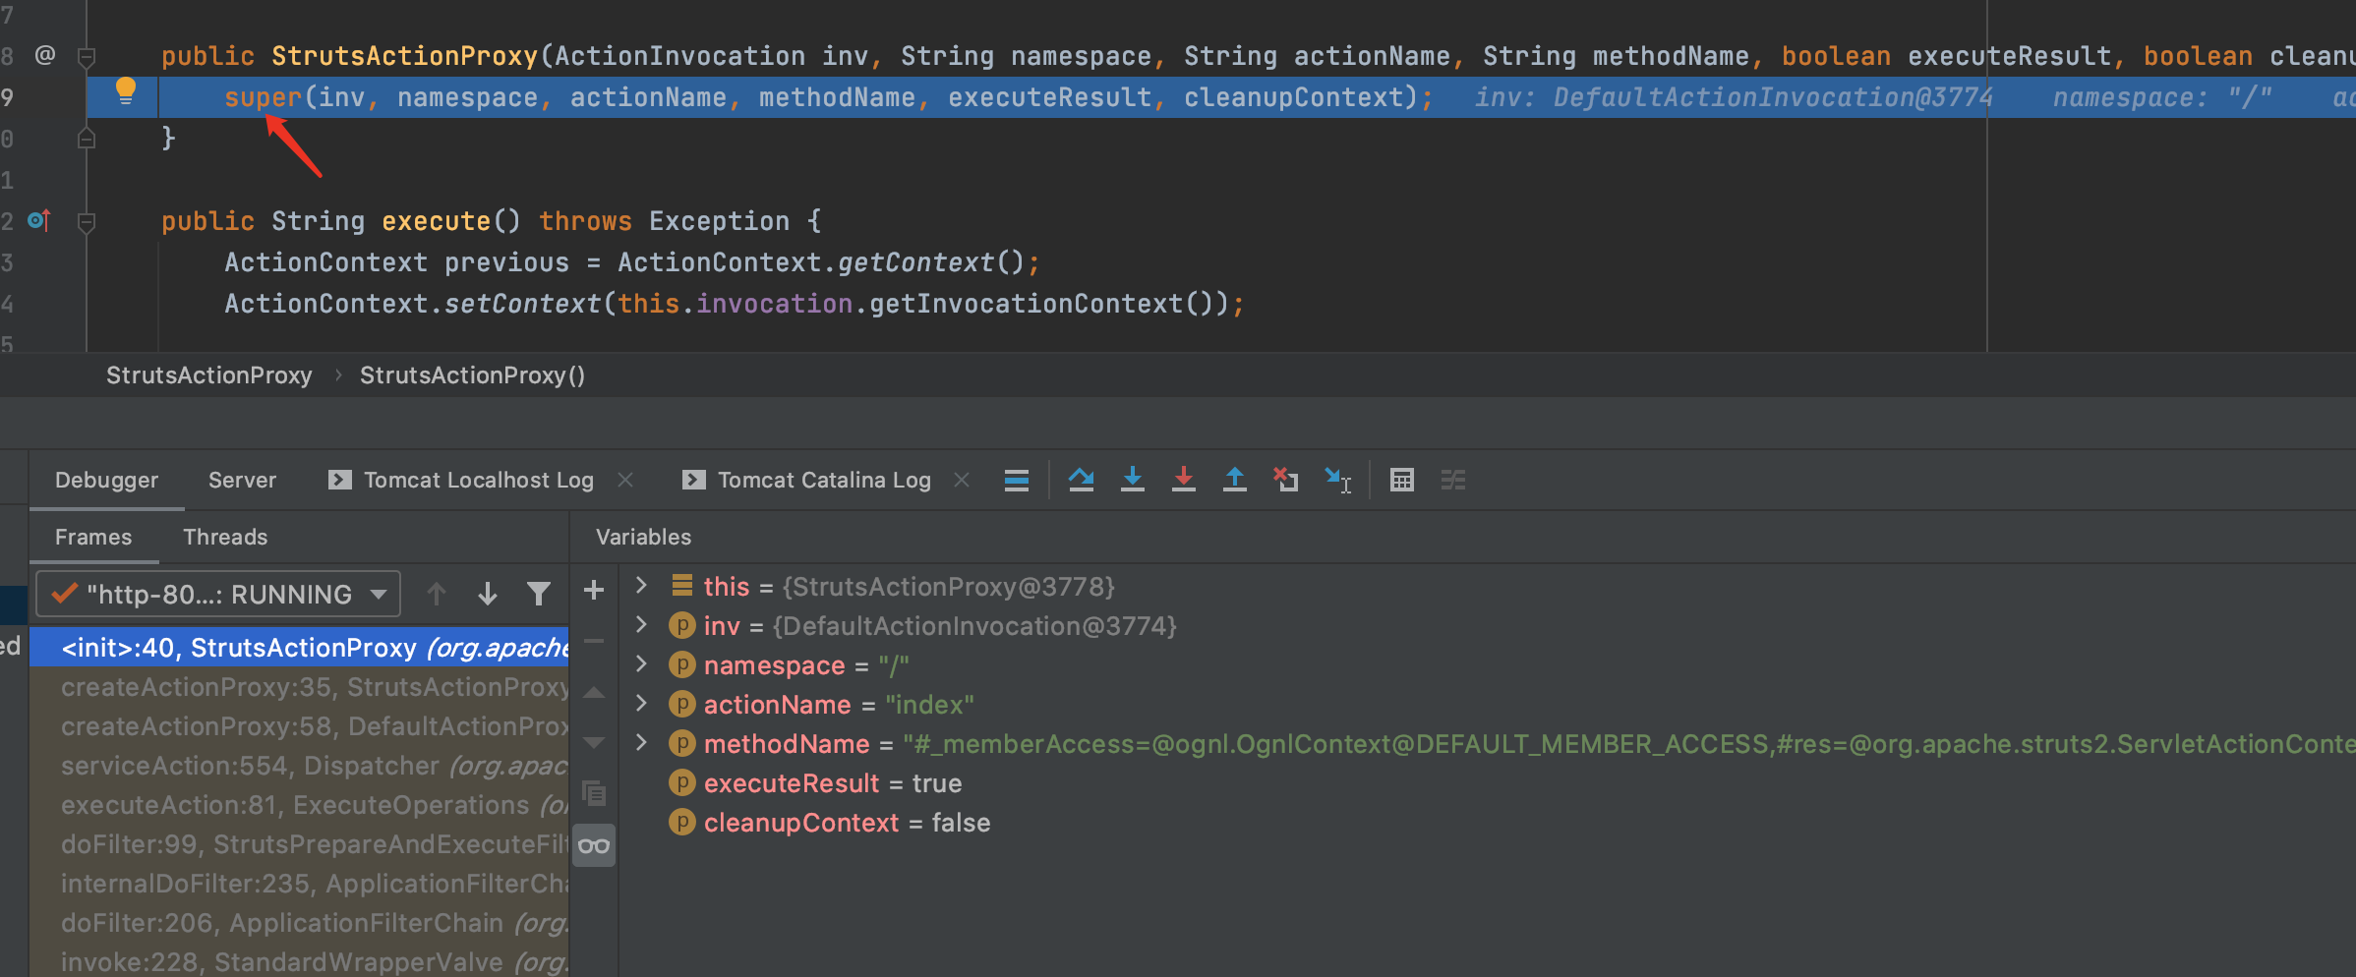Expand the 'methodName' variable node

(641, 742)
